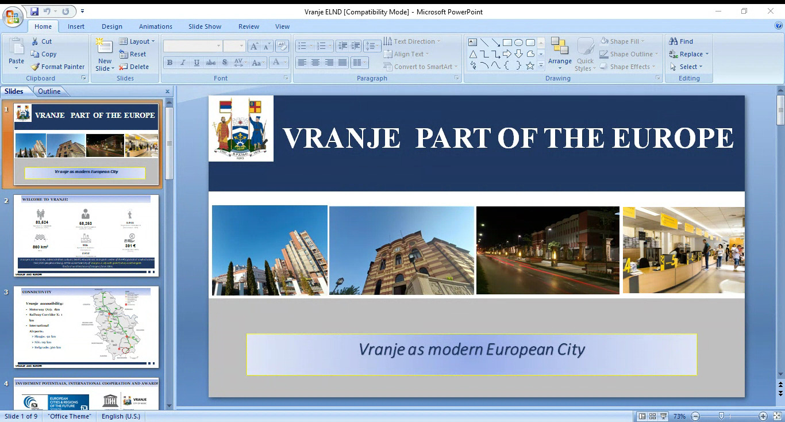Open Font dialog launcher
Image resolution: width=785 pixels, height=422 pixels.
coord(286,78)
